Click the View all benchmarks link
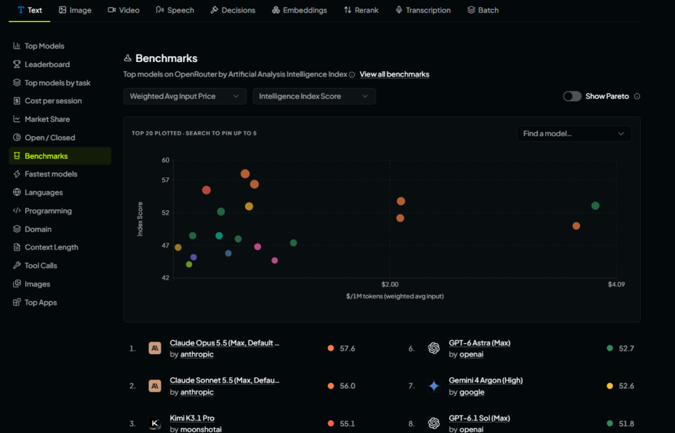Image resolution: width=675 pixels, height=433 pixels. point(394,74)
